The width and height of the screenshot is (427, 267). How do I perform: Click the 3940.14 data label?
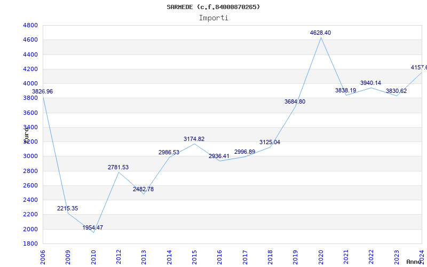tap(370, 83)
